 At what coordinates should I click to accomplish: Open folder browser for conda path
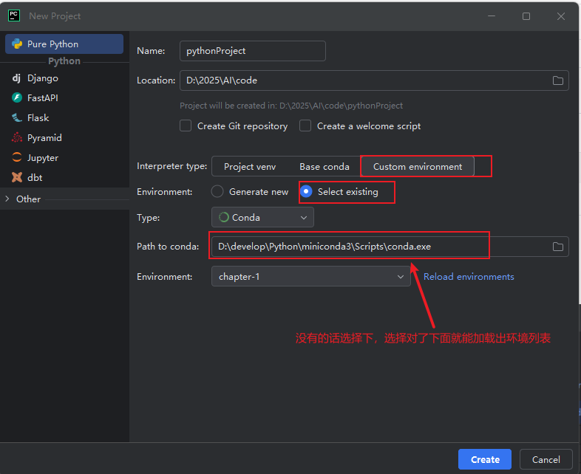coord(558,247)
